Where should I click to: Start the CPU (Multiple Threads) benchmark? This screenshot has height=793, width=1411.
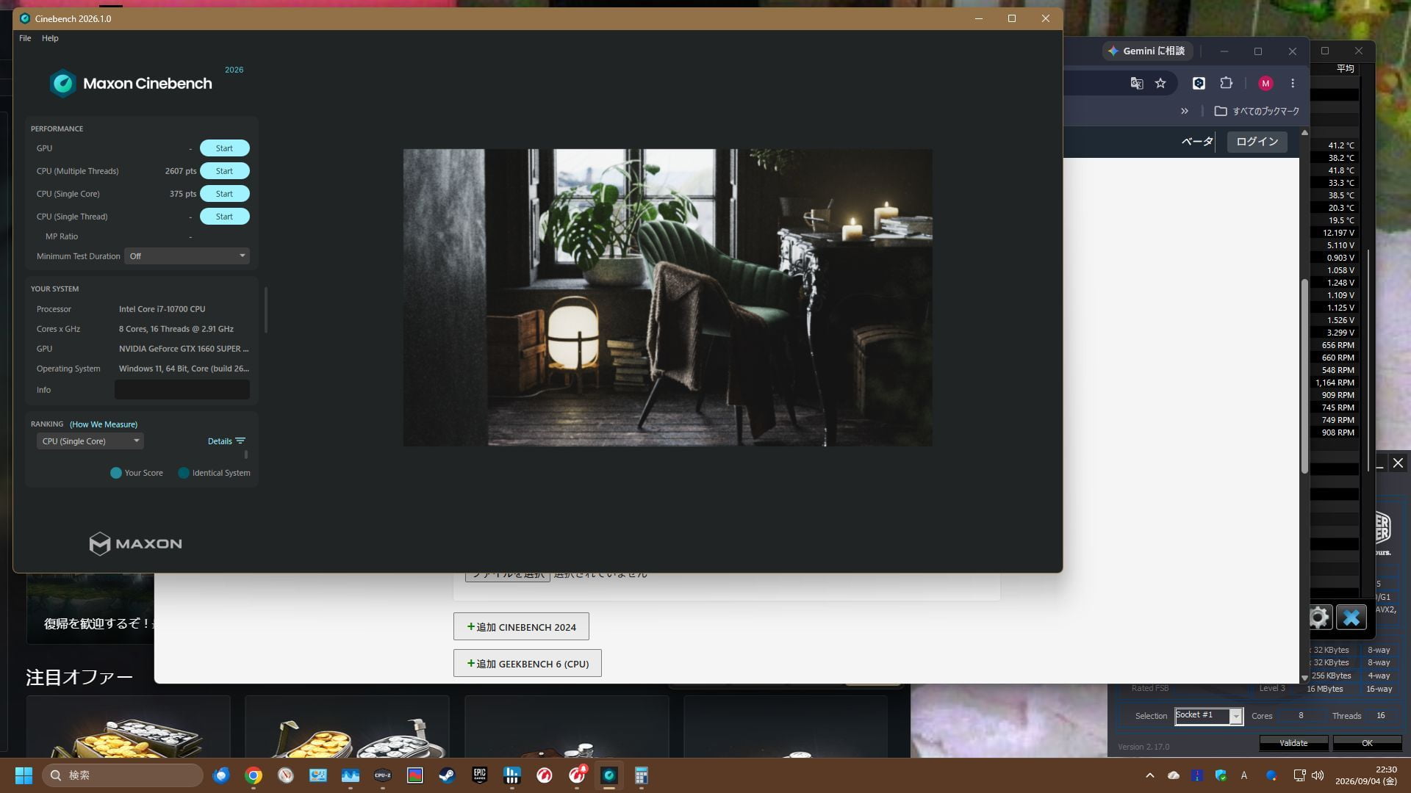coord(224,171)
